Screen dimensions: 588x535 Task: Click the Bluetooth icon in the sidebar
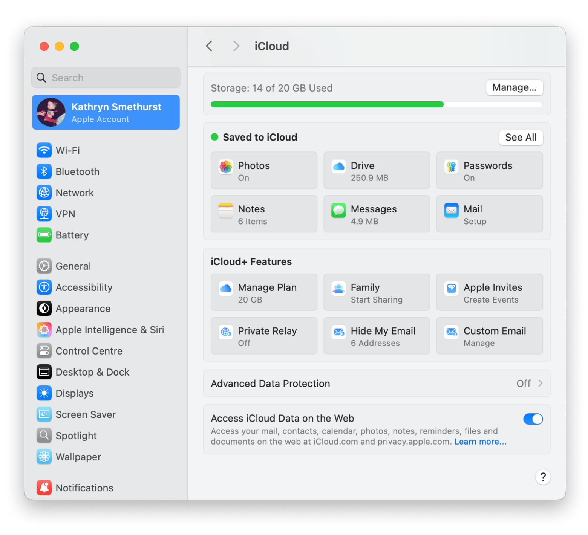44,171
